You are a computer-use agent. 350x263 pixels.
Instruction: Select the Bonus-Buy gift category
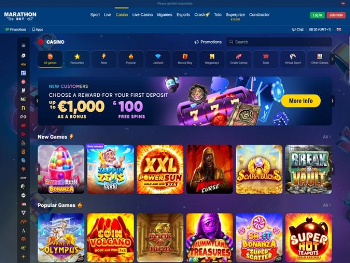(x=185, y=59)
